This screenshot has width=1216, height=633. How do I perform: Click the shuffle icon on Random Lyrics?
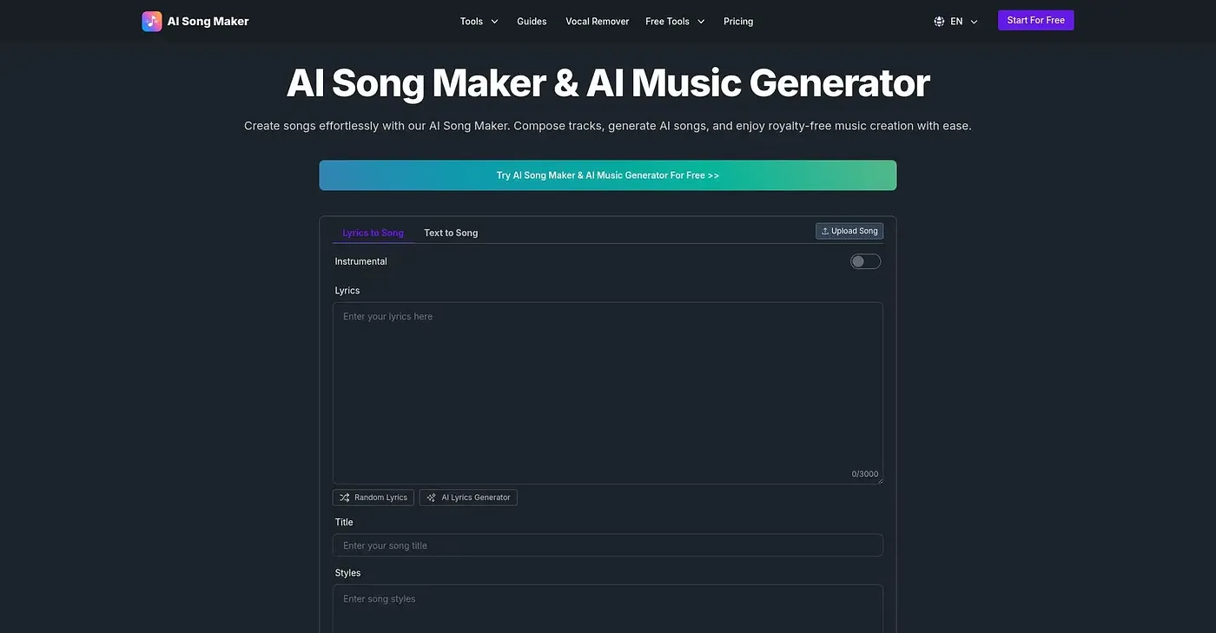345,498
